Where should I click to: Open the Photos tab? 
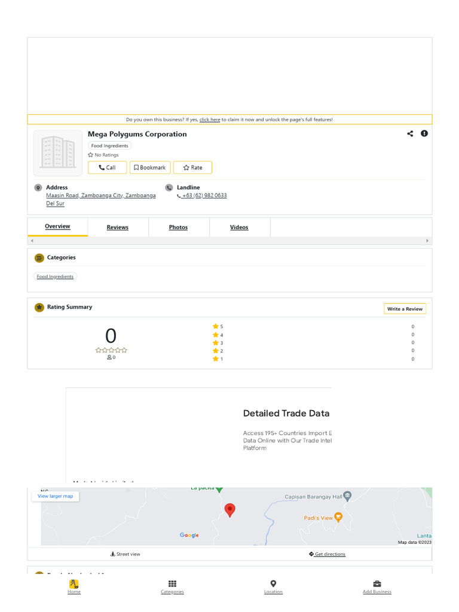pyautogui.click(x=178, y=227)
